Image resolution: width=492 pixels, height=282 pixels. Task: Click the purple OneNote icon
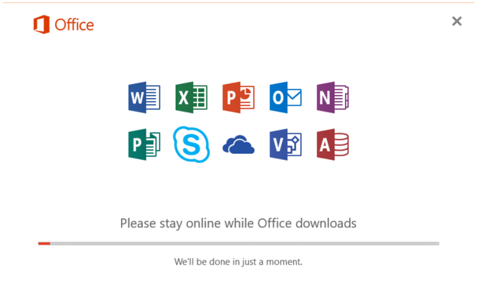pos(332,98)
